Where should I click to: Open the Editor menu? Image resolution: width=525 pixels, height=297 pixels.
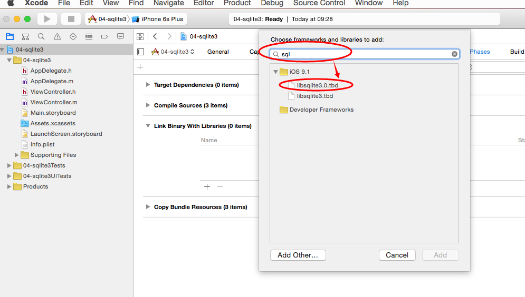tap(204, 3)
